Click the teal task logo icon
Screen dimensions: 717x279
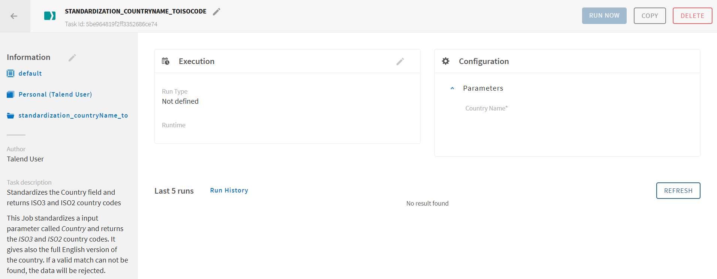tap(50, 16)
